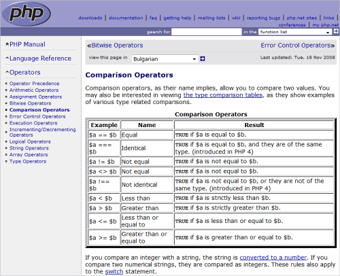Open reporting bugs link
340x276 pixels.
pyautogui.click(x=263, y=18)
